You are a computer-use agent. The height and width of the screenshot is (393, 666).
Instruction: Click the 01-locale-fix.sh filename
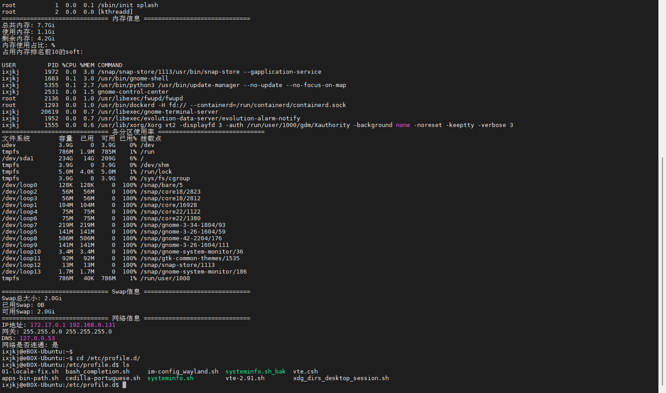tap(30, 372)
